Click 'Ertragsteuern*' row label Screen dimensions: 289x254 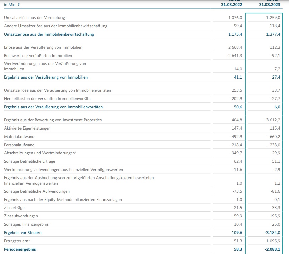pyautogui.click(x=17, y=241)
